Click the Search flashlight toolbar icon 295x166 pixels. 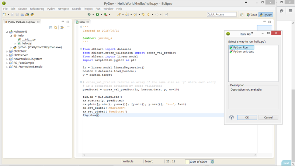point(119,14)
